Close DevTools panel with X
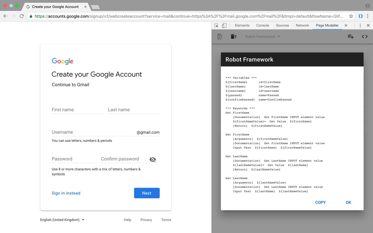This screenshot has width=373, height=233. 368,25
